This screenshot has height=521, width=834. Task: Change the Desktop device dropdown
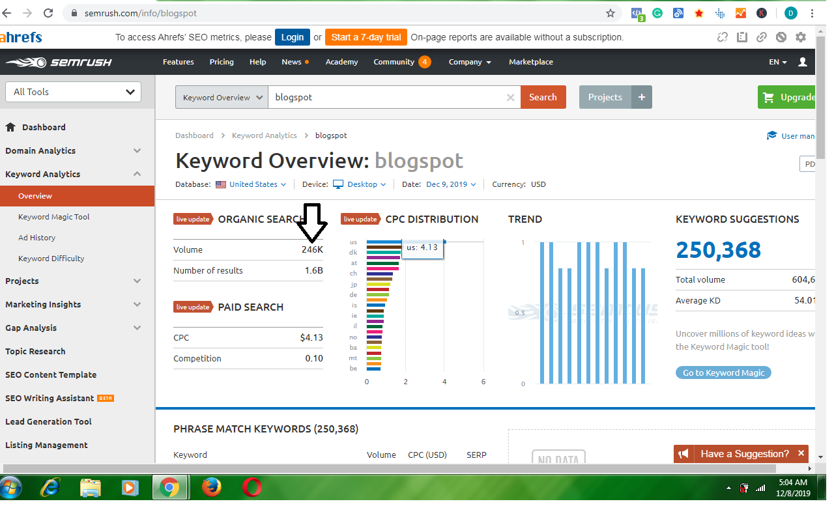[x=360, y=184]
